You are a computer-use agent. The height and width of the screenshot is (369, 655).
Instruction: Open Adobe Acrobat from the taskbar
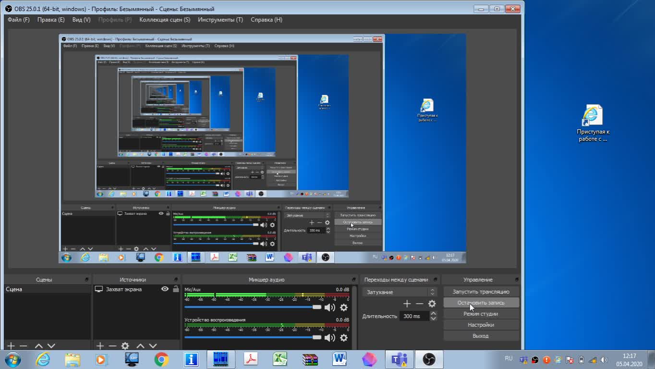click(x=250, y=359)
